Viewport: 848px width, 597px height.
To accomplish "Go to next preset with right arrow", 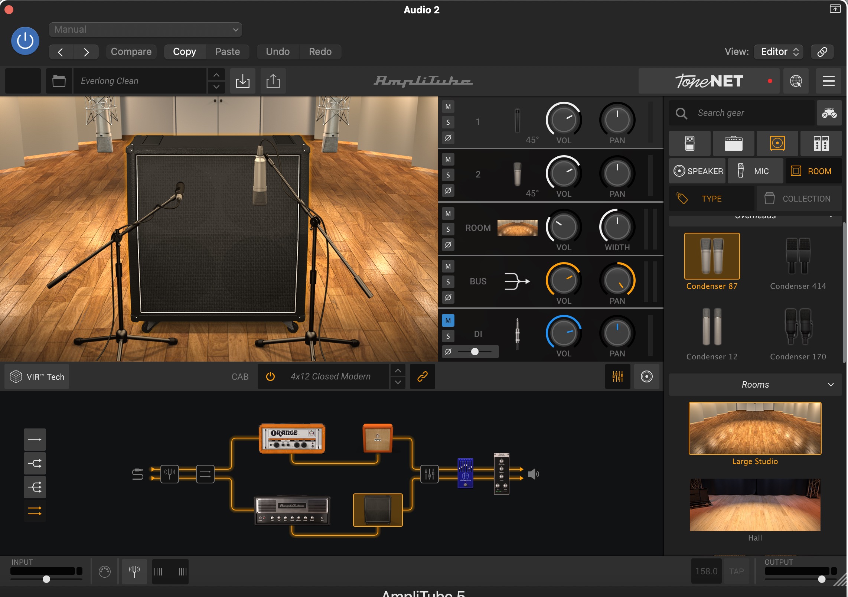I will click(86, 52).
